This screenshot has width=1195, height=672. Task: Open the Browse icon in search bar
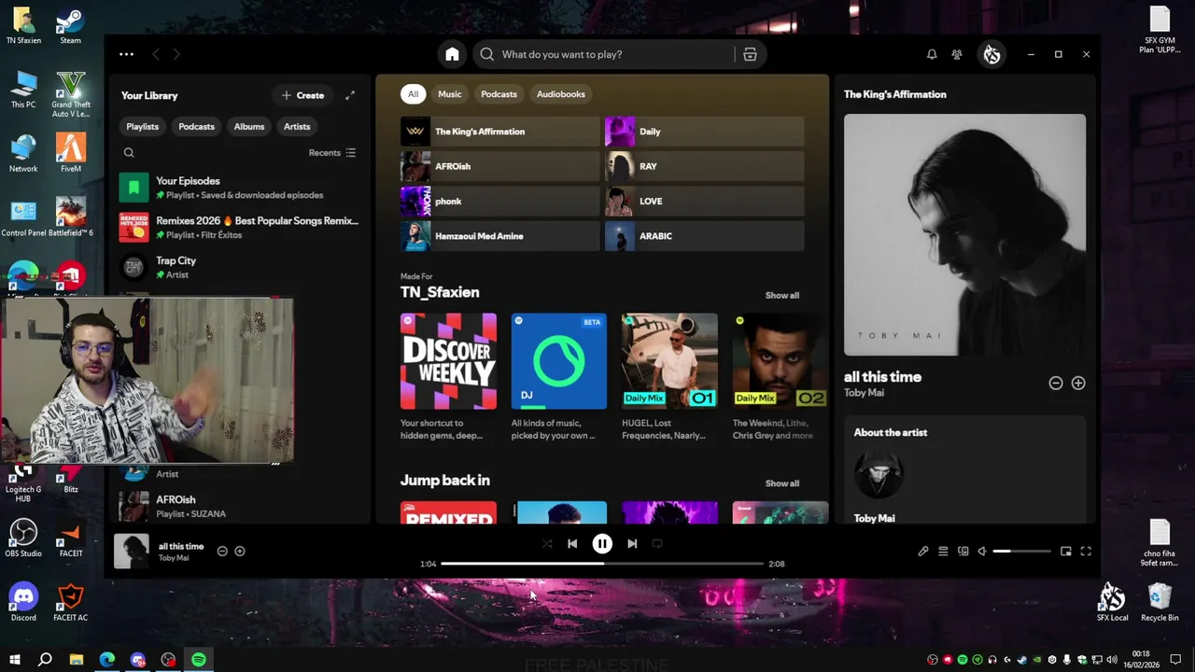coord(750,54)
